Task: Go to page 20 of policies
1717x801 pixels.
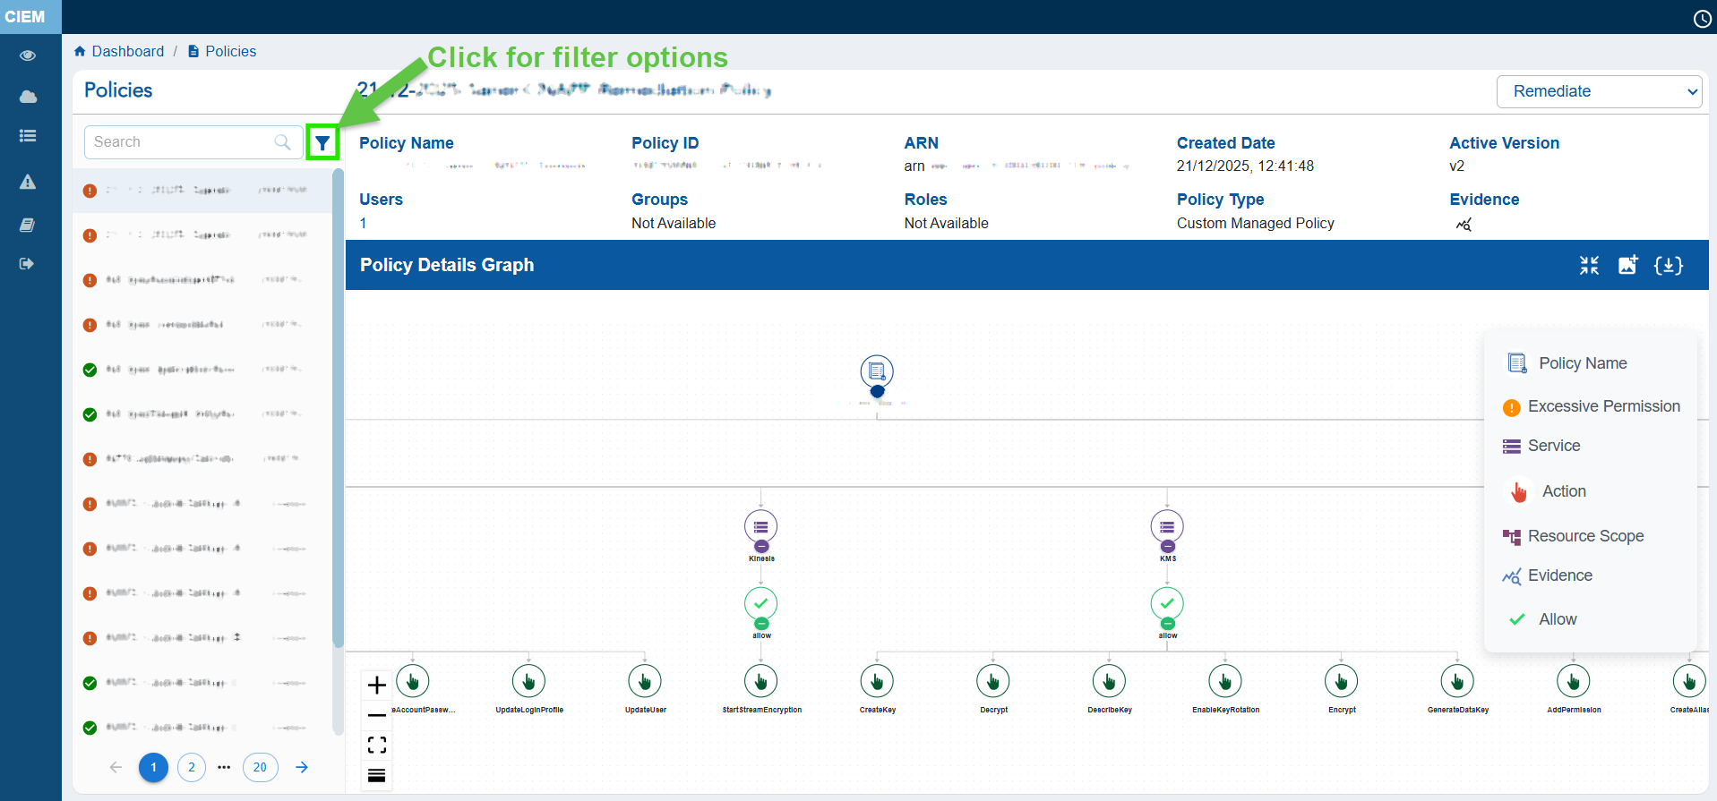Action: 260,767
